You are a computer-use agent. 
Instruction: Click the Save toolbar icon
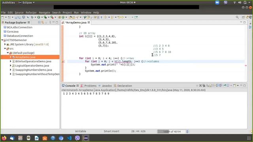(16, 17)
